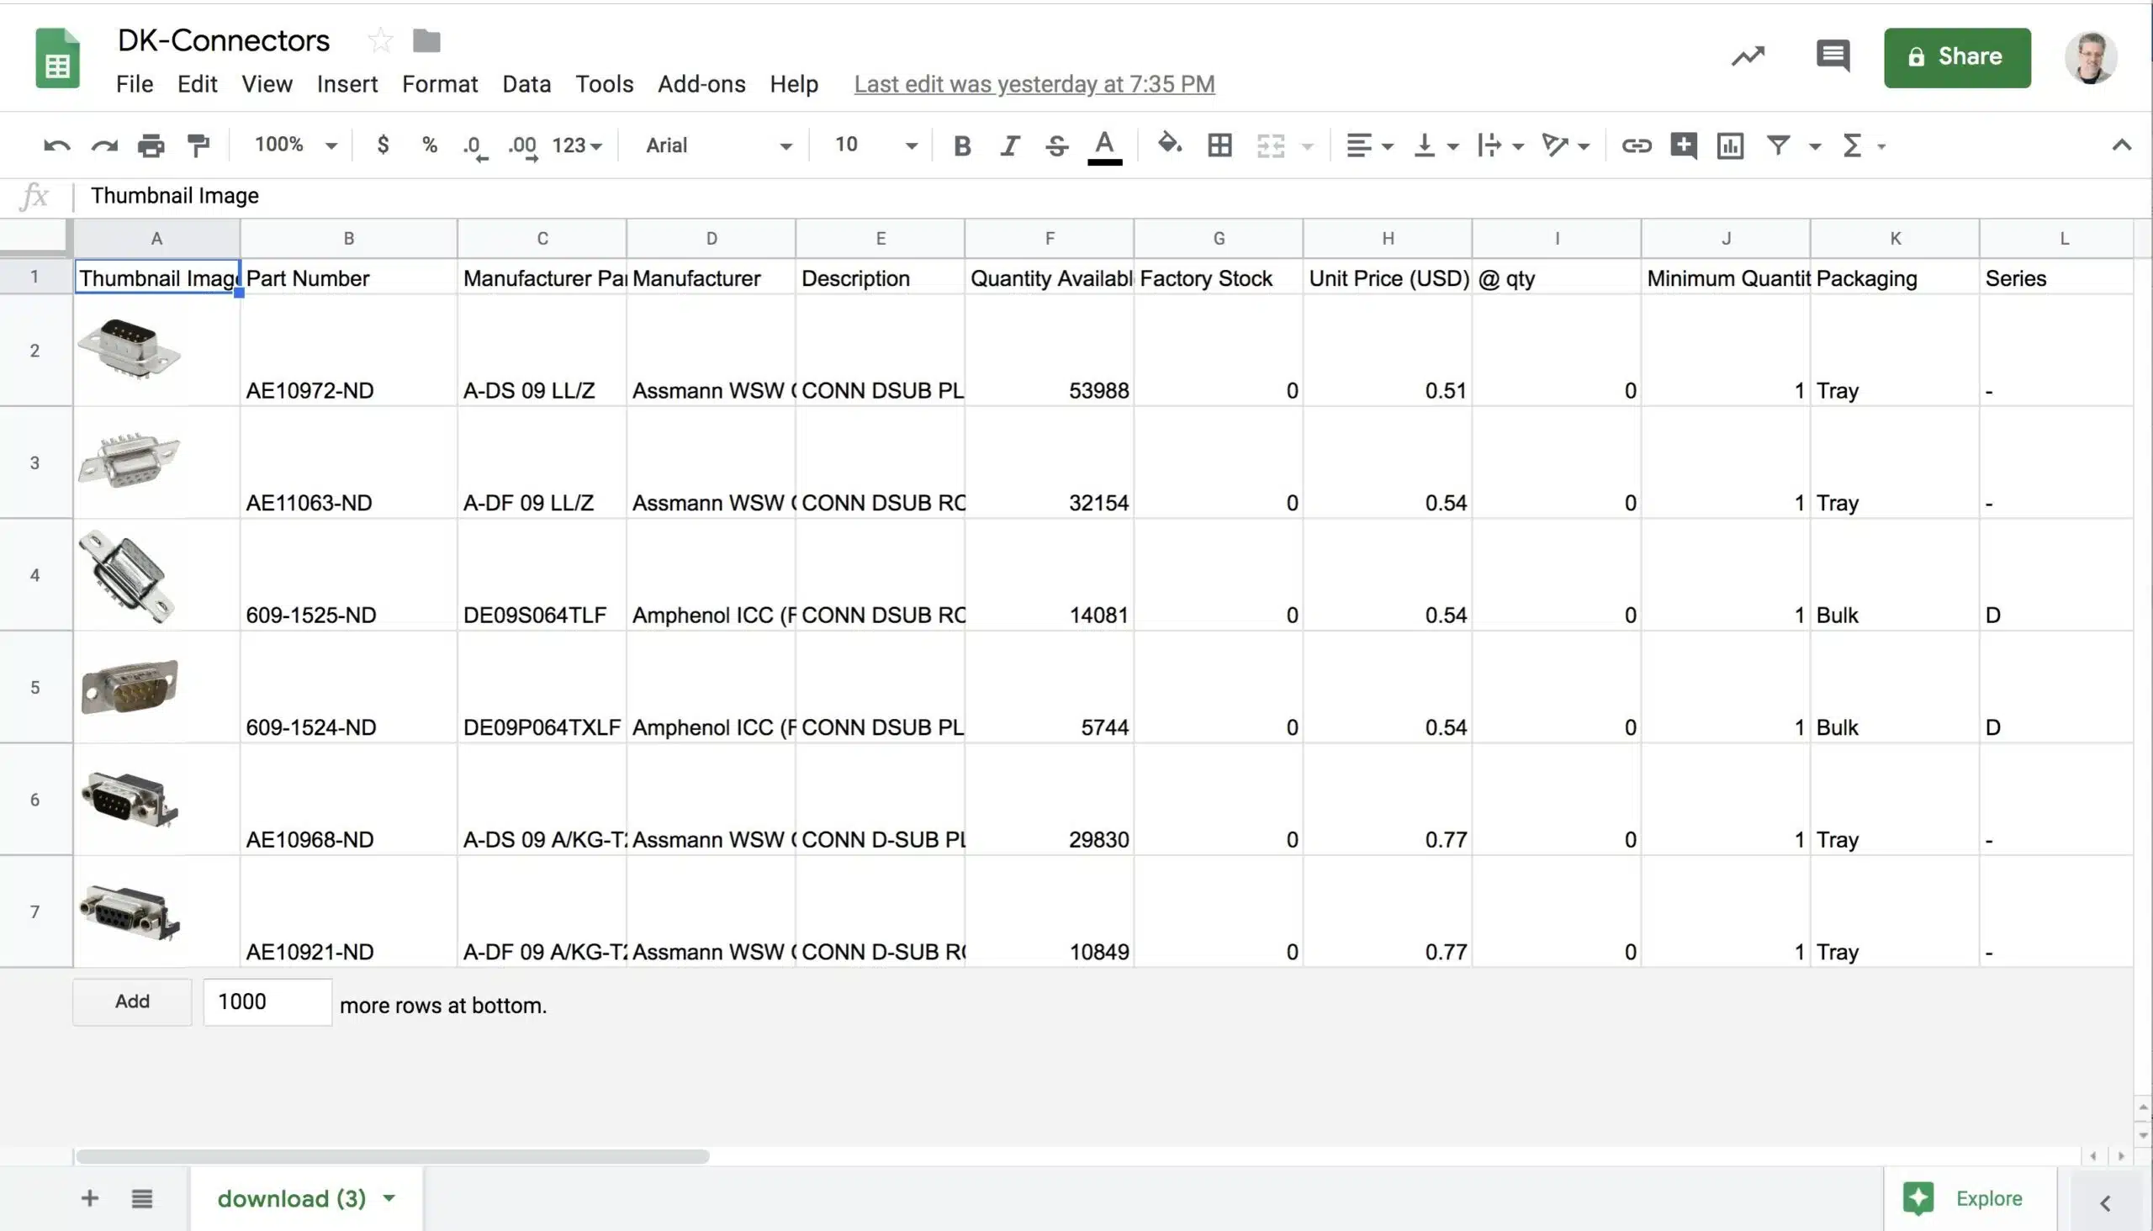Format as percent with the % icon
The image size is (2153, 1231).
[430, 145]
